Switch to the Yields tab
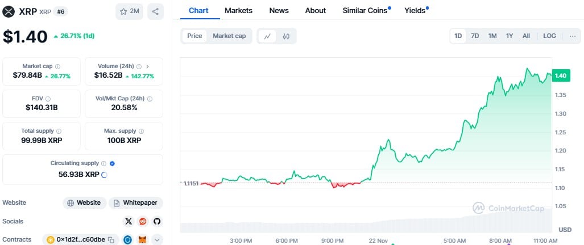The width and height of the screenshot is (584, 245). (416, 10)
